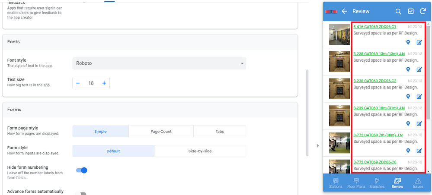The image size is (432, 195).
Task: Click N123-13 in the 3-772 CAT069 ZDC06-C6 row
Action: click(415, 162)
